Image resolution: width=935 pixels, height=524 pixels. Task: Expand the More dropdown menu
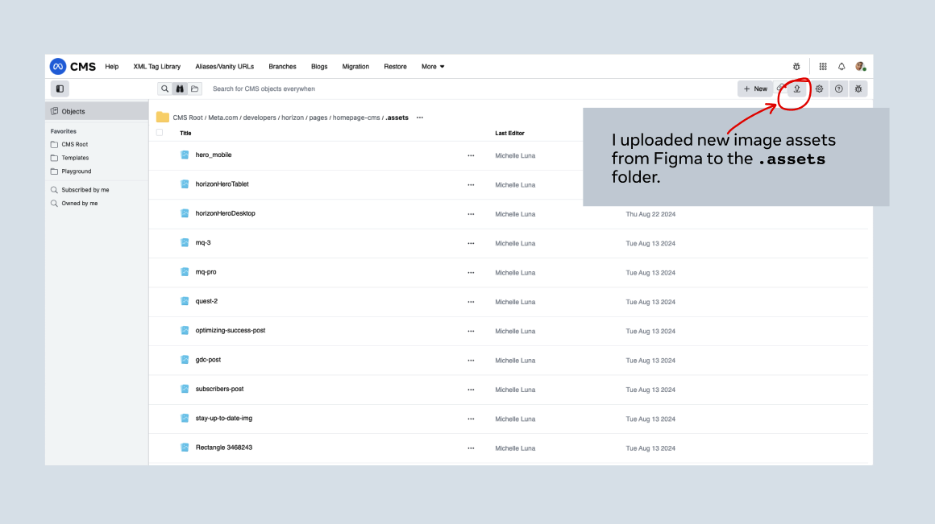coord(433,67)
